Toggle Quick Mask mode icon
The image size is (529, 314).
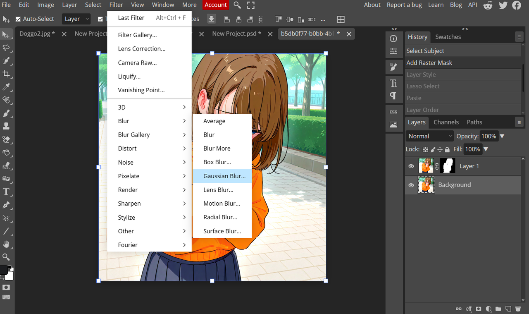pos(6,287)
